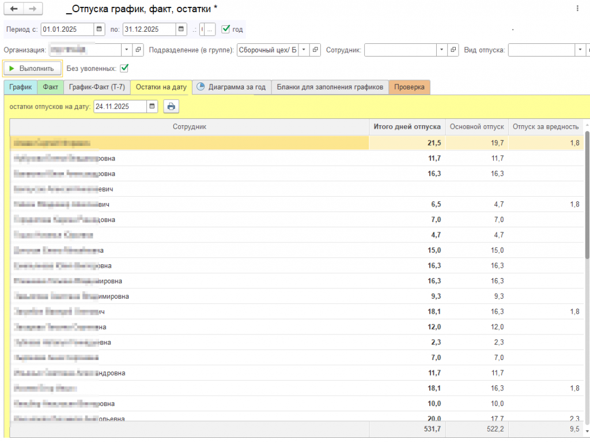This screenshot has width=590, height=443.
Task: Expand the Вид отпуска dropdown list
Action: (579, 50)
